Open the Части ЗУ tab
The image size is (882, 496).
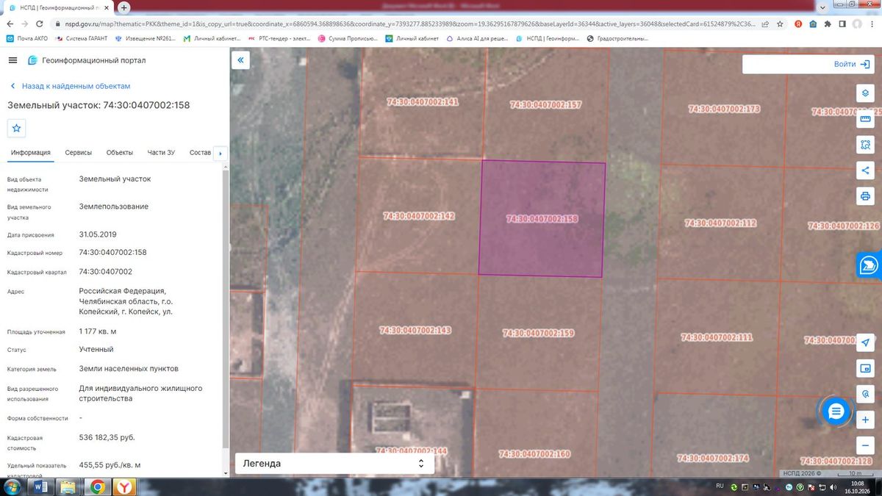pyautogui.click(x=161, y=153)
